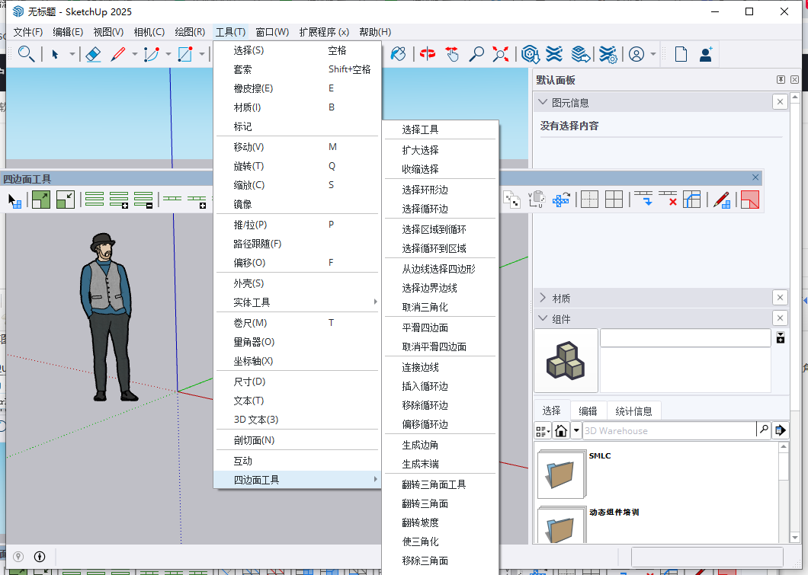Click QuadFace select tool cursor icon

[15, 200]
